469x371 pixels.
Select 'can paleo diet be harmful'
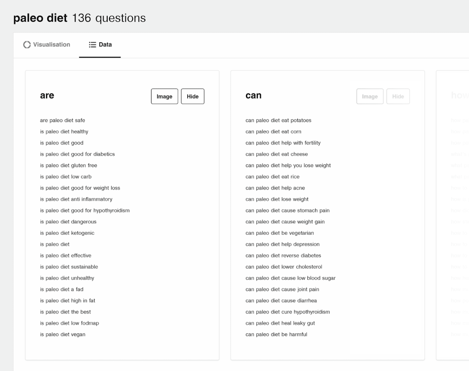tap(276, 334)
